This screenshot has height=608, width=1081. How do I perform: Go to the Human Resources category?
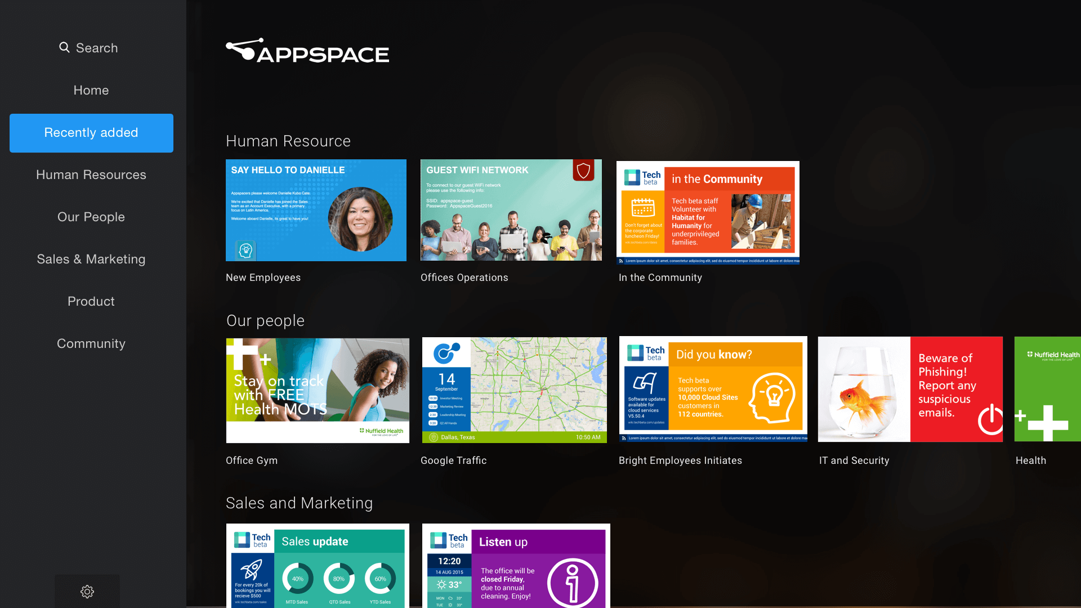click(x=91, y=175)
